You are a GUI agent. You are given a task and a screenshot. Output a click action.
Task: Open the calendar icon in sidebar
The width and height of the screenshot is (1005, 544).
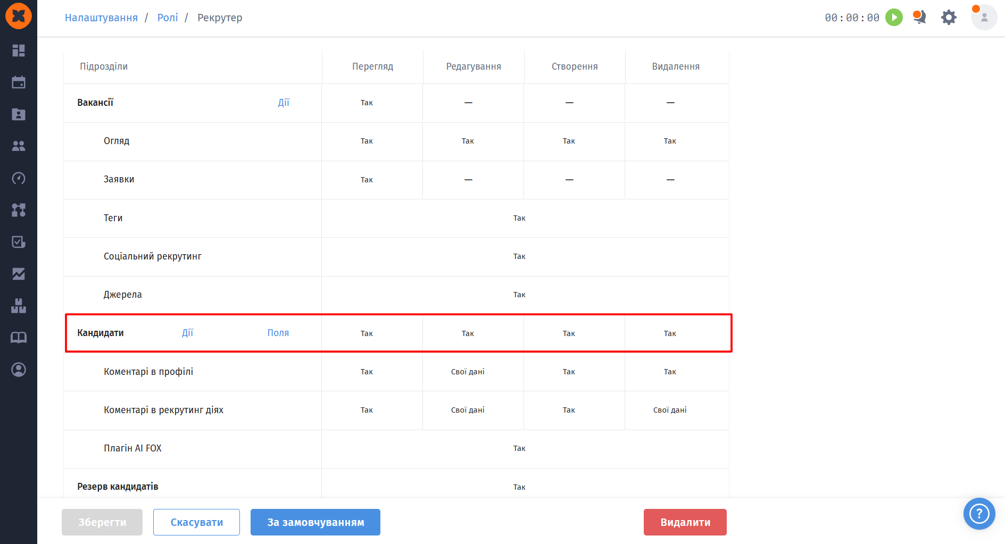(x=19, y=82)
